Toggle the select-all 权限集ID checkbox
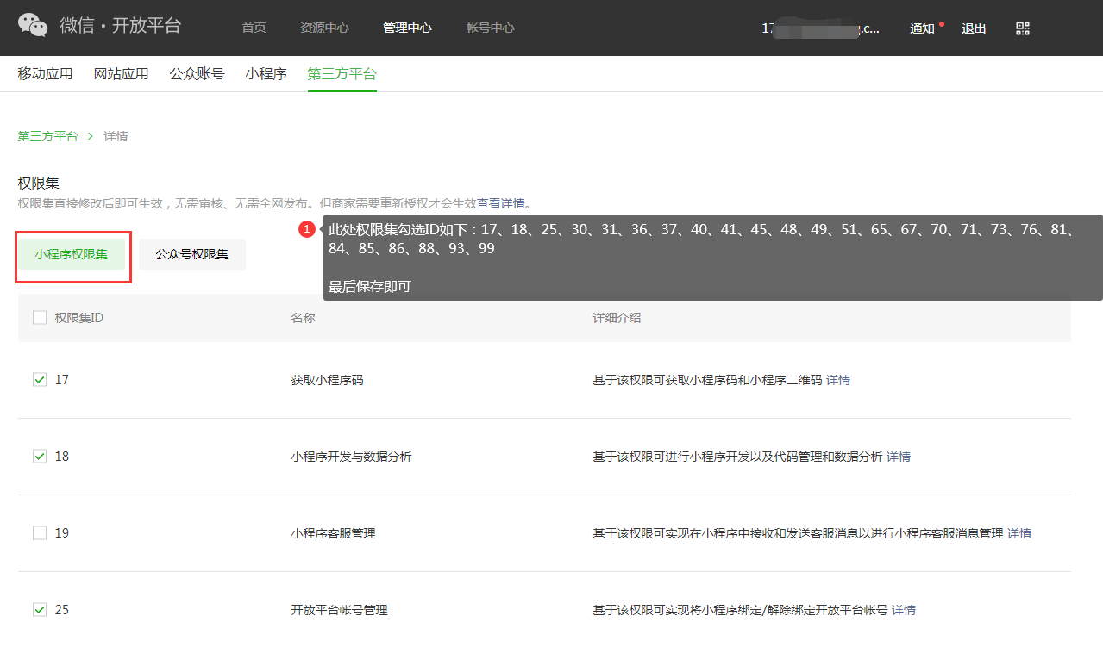This screenshot has width=1103, height=647. (40, 318)
